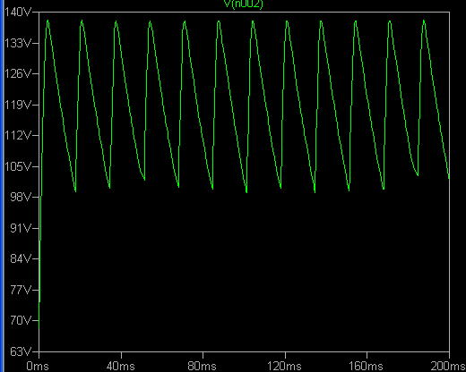Select the 40ms time axis label
The image size is (466, 372).
pyautogui.click(x=121, y=366)
